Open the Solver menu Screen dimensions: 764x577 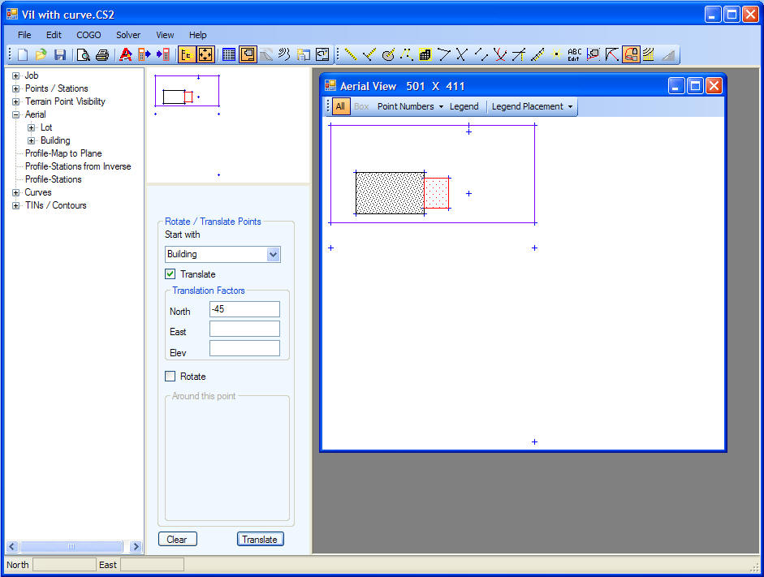[x=128, y=35]
